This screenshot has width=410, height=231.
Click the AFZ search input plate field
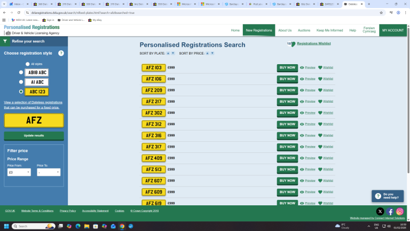coord(34,120)
